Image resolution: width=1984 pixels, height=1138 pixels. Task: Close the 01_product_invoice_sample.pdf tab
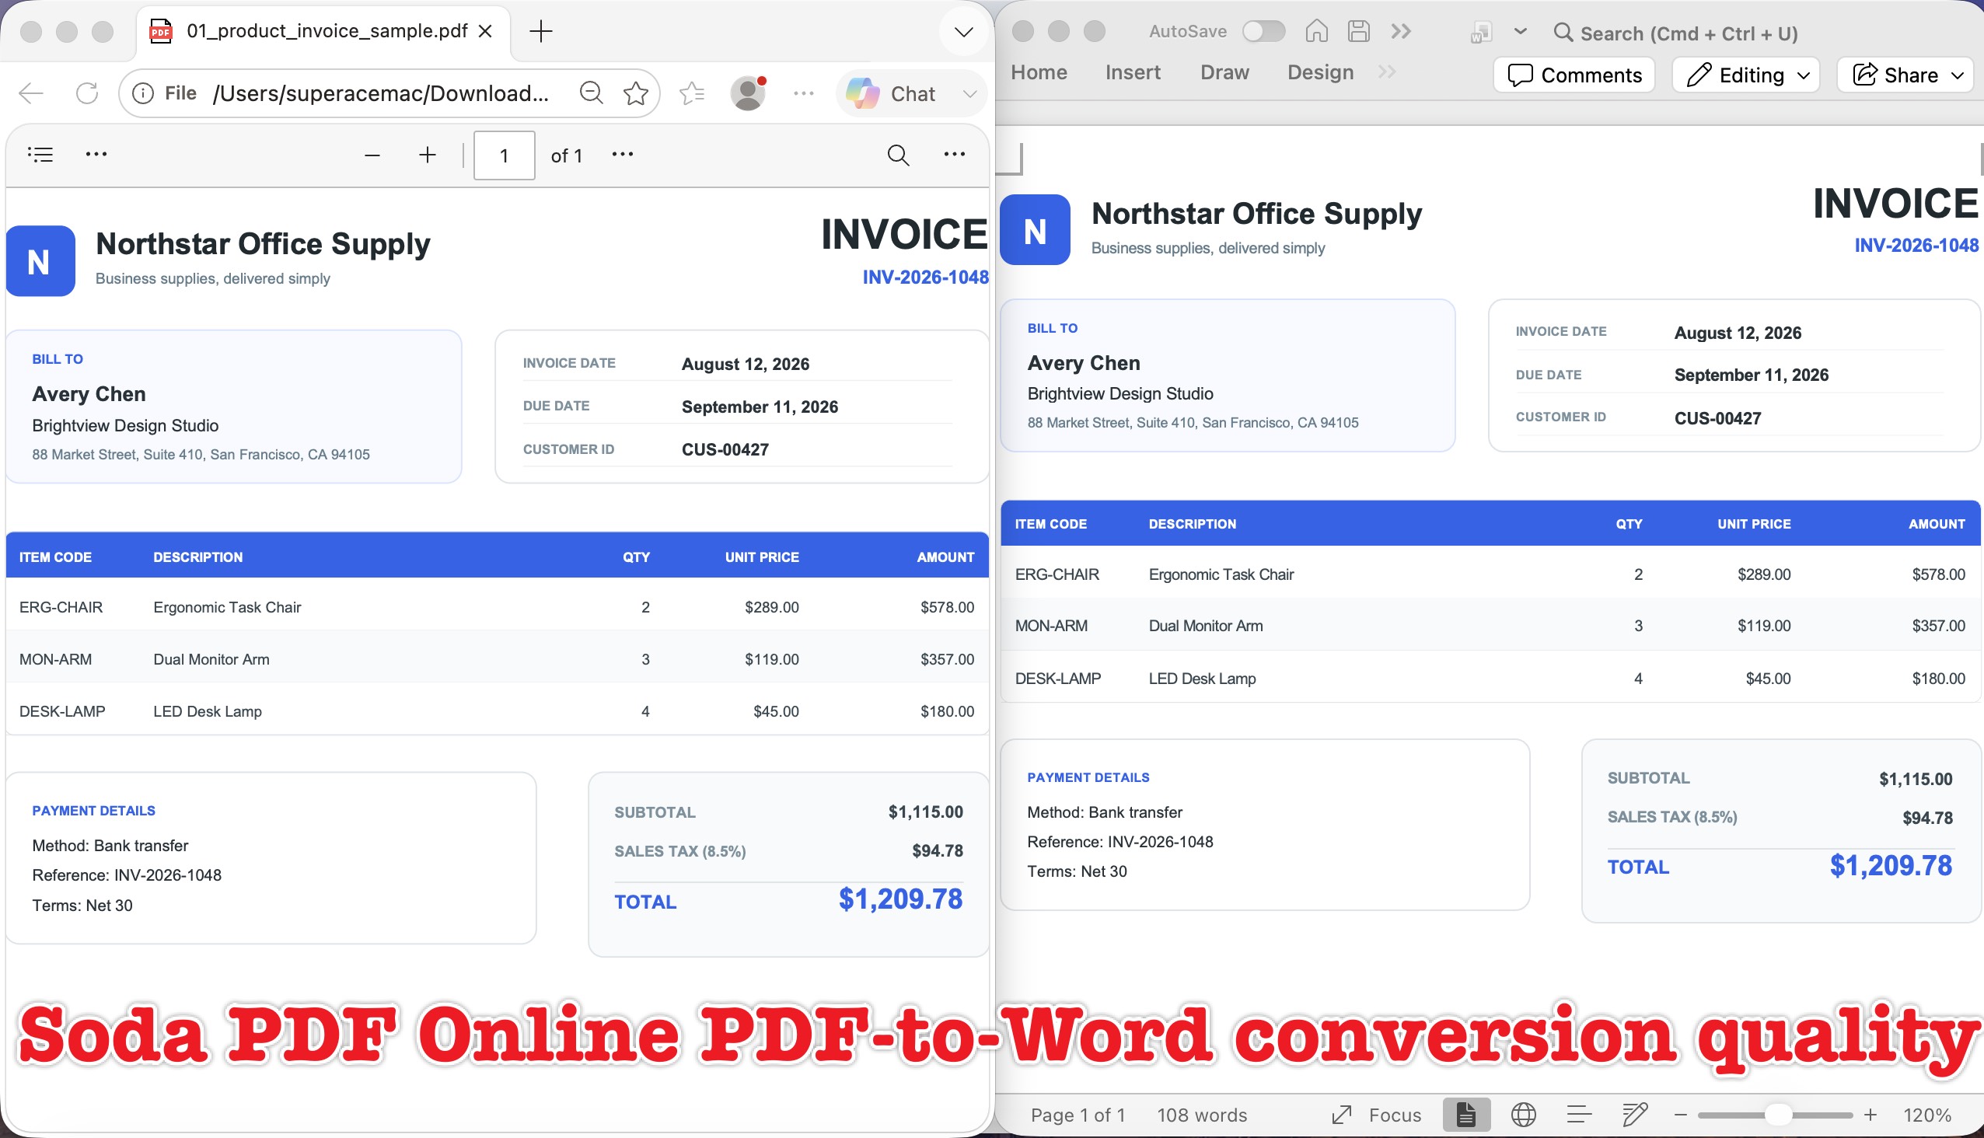(485, 30)
